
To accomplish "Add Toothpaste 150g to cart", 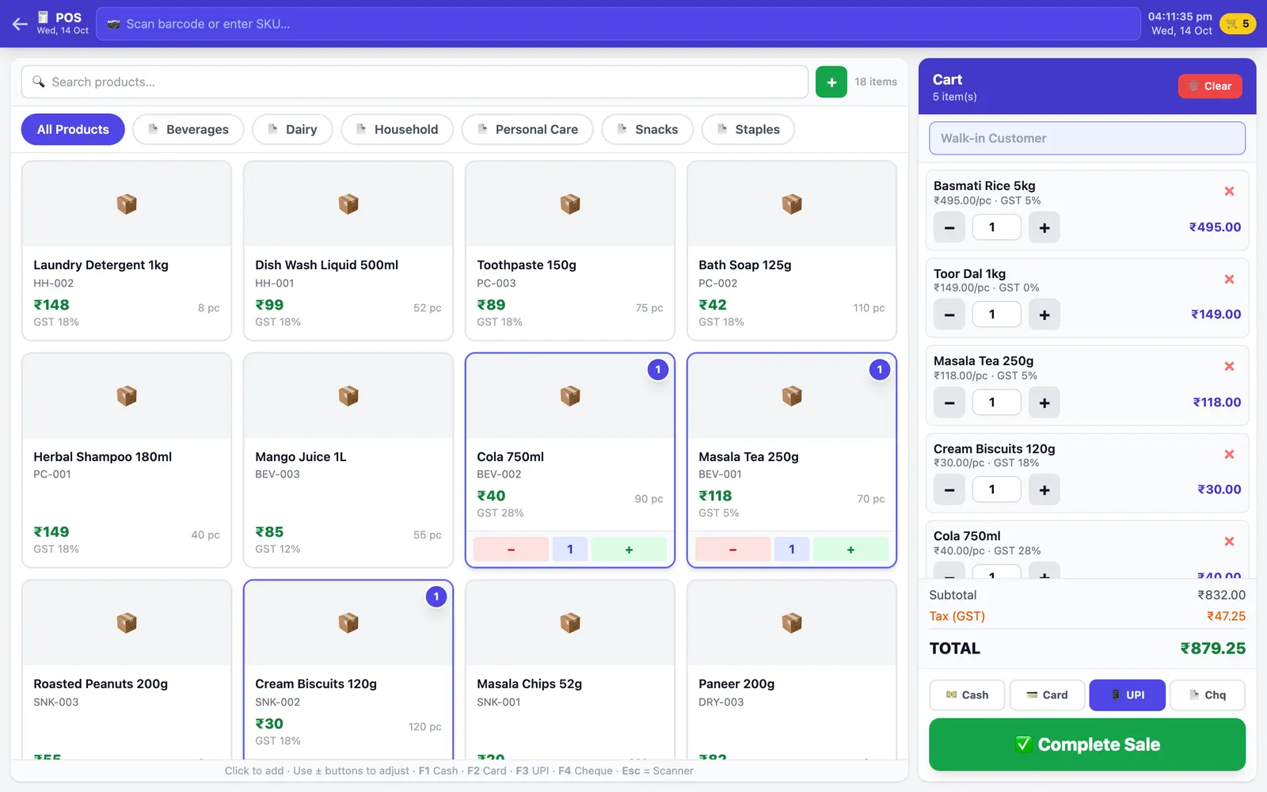I will (x=570, y=251).
